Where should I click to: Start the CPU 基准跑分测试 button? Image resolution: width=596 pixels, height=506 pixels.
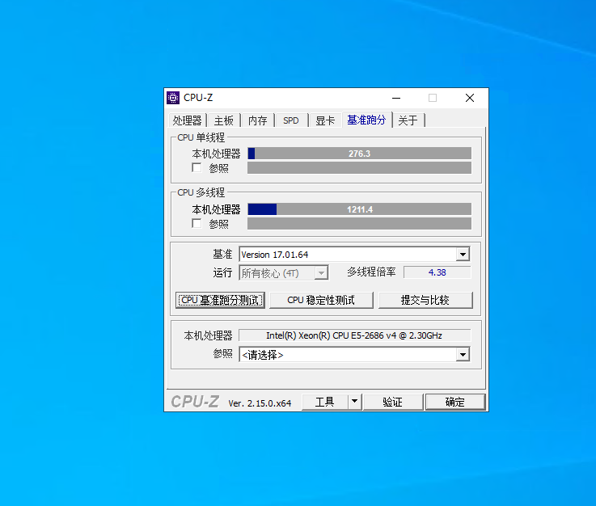tap(220, 300)
